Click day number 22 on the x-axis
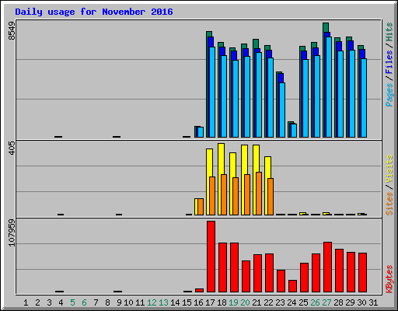Screen dimensions: 398x311 [268, 302]
